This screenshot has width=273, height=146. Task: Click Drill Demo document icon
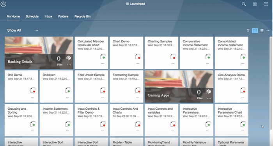coord(33,90)
